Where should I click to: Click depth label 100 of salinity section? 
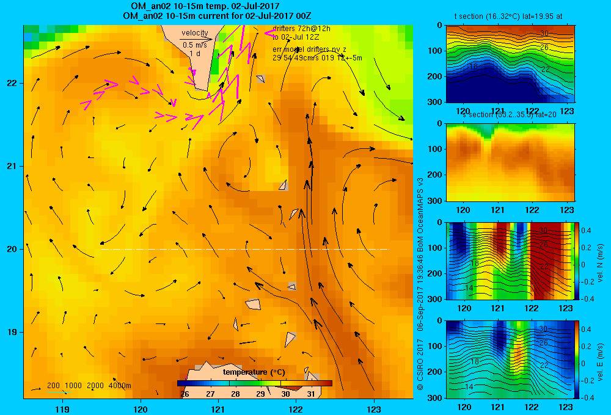point(434,149)
